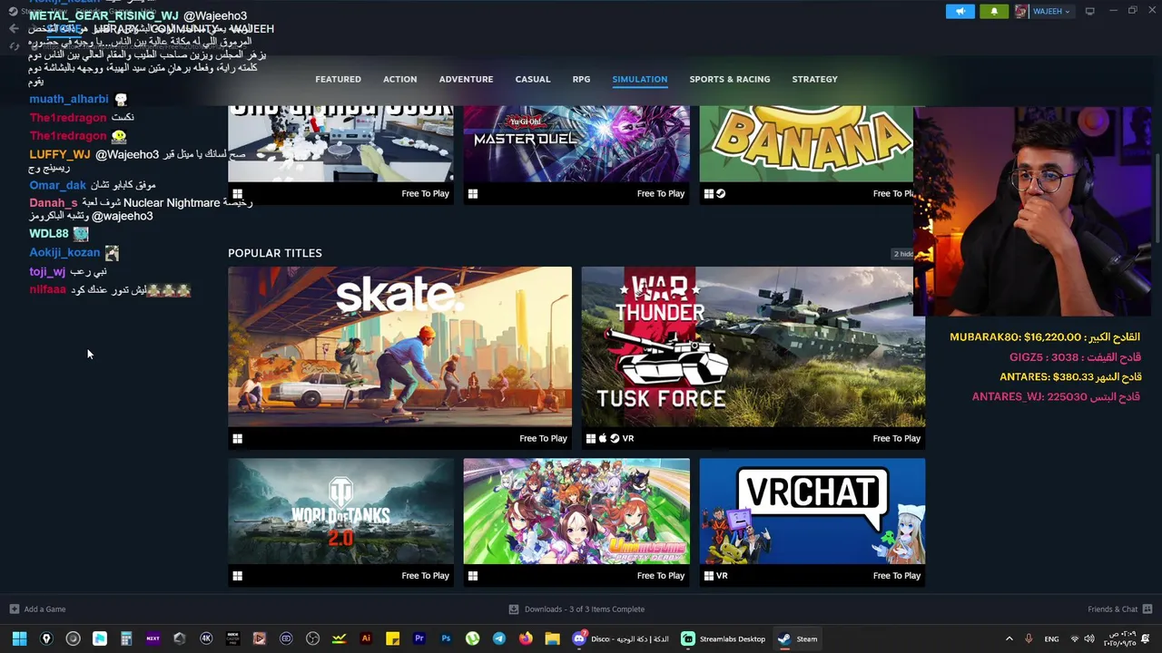
Task: Switch to the ADVENTURE genre tab
Action: [x=466, y=79]
